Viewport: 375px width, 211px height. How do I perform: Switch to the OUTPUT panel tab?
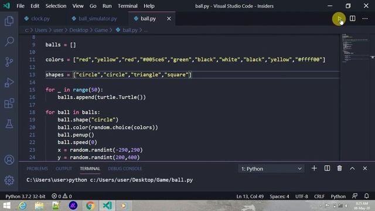[x=64, y=168]
